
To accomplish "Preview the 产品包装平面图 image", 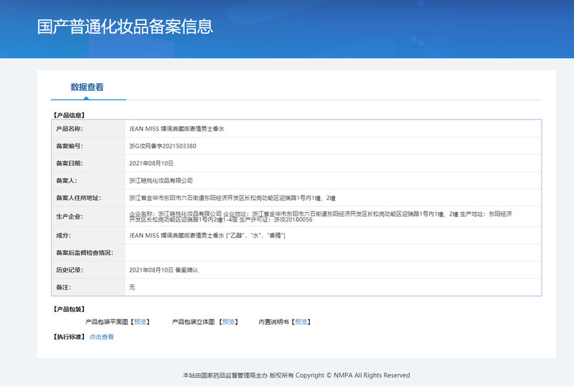I will click(x=139, y=322).
